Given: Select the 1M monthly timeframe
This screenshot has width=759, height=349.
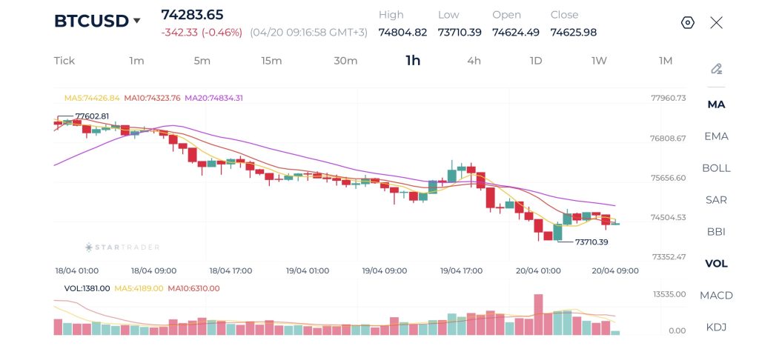Looking at the screenshot, I should point(666,61).
